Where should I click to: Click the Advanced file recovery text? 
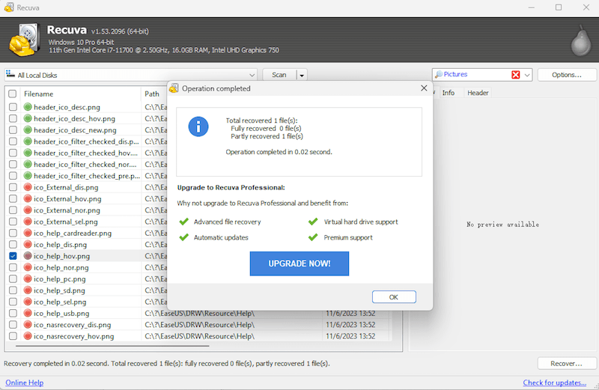coord(228,222)
